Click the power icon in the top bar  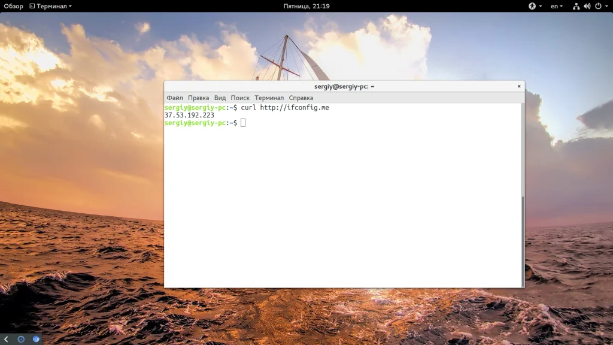[598, 6]
